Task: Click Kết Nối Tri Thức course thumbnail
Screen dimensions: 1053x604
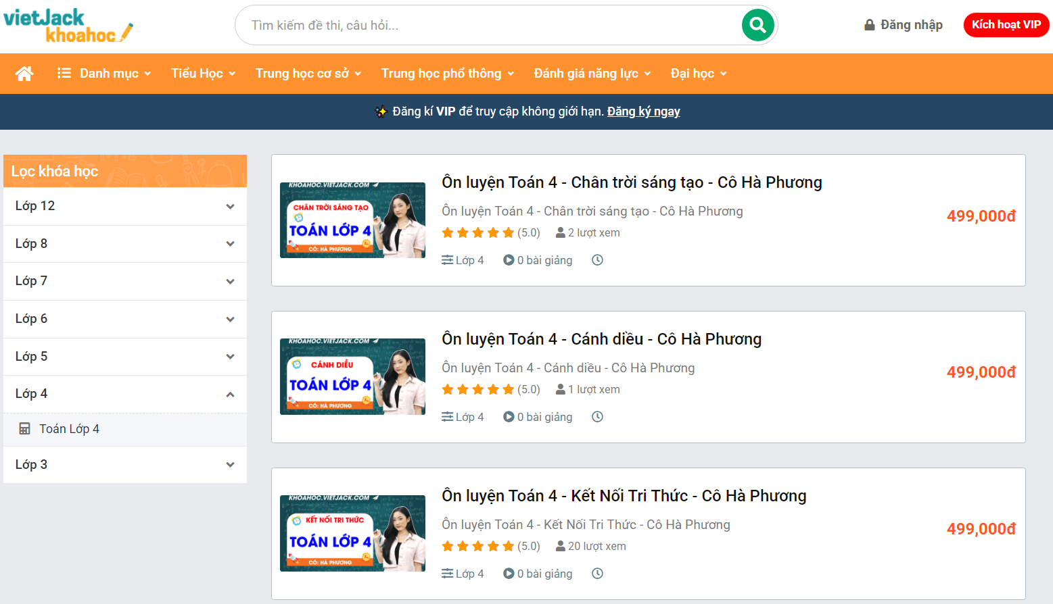Action: point(352,533)
